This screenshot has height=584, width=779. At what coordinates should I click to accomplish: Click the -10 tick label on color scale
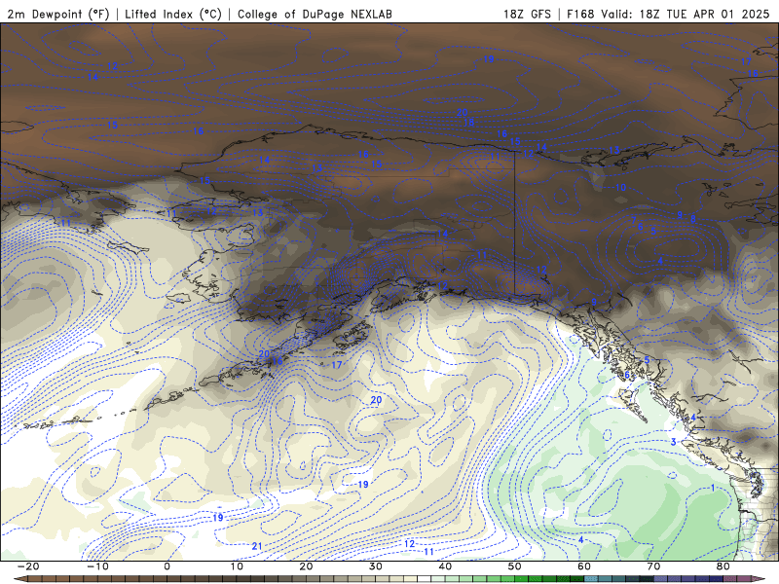(x=97, y=566)
